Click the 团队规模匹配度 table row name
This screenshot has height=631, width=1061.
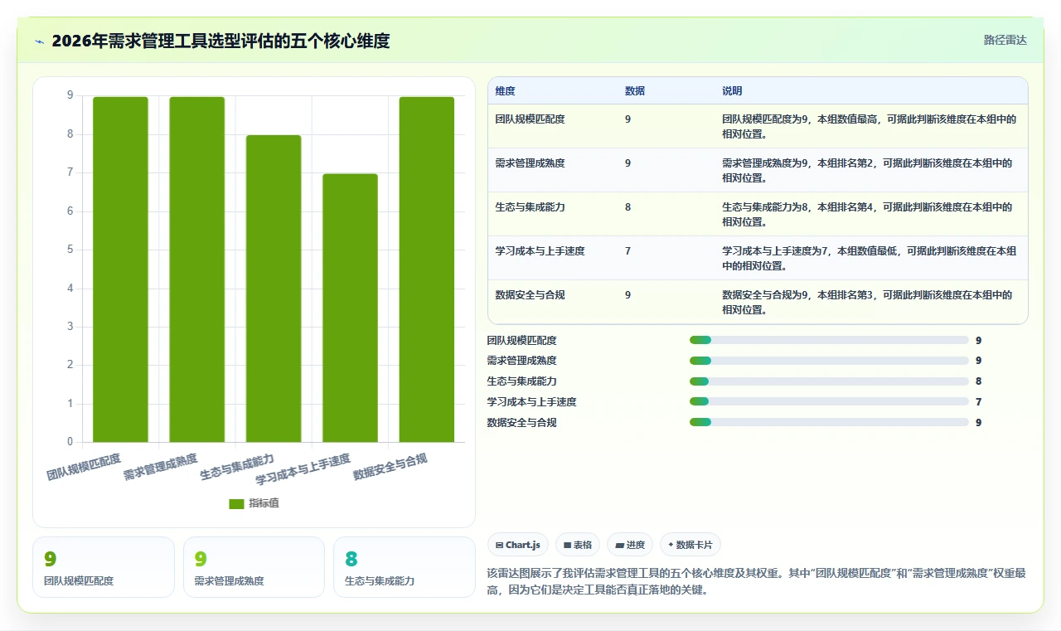pyautogui.click(x=530, y=119)
